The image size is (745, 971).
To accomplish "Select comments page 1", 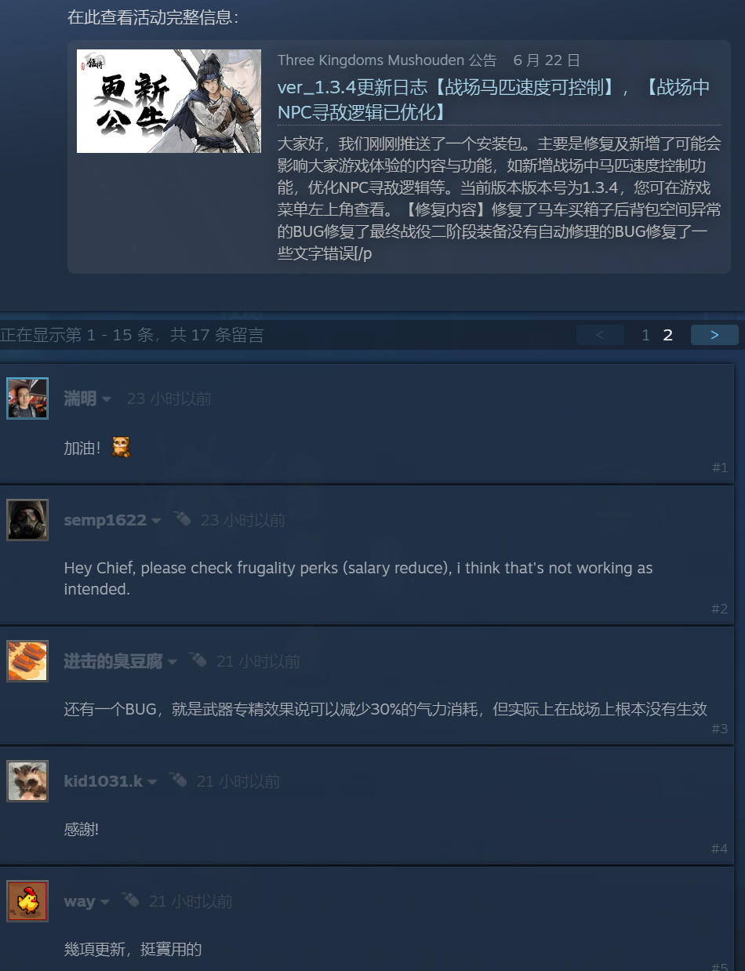I will pos(645,335).
